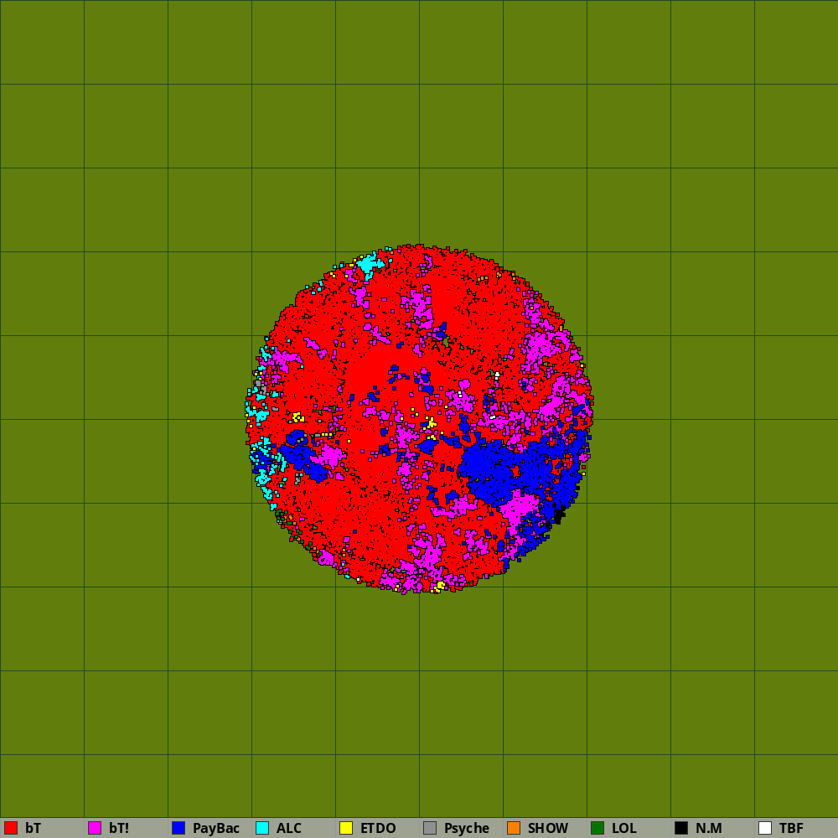Screen dimensions: 838x838
Task: Select the N.M legend label
Action: [x=709, y=828]
